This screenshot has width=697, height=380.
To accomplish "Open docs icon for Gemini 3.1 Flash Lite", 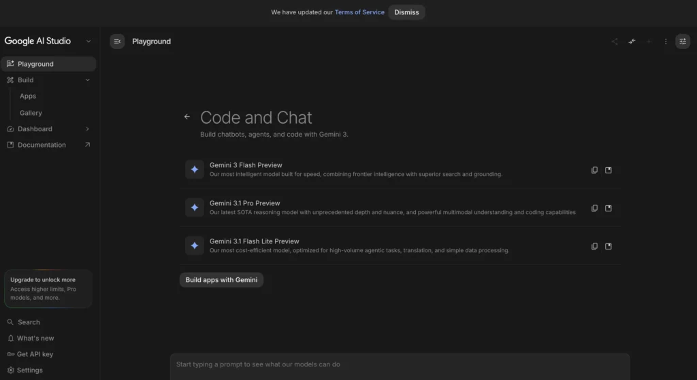I will (609, 246).
